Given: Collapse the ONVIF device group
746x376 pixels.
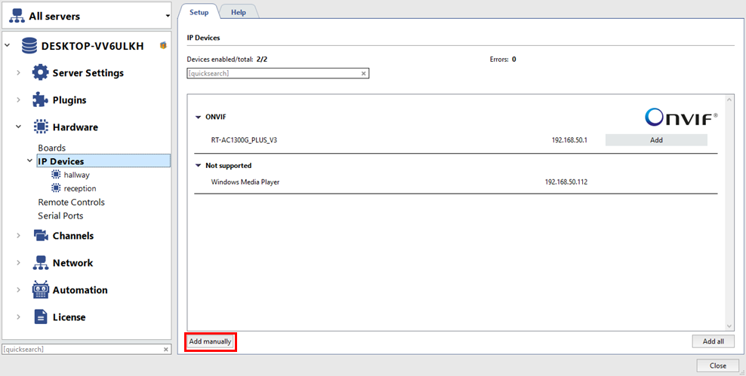Looking at the screenshot, I should click(199, 118).
